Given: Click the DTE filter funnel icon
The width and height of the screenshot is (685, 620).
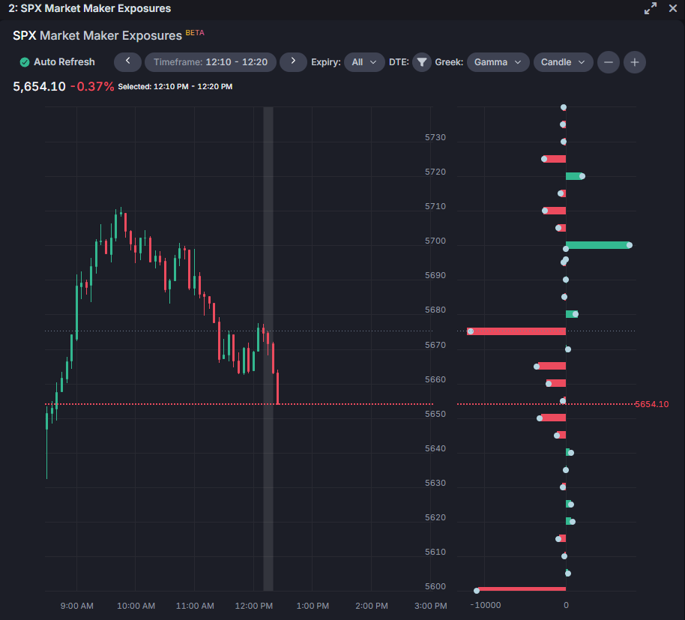Looking at the screenshot, I should point(420,62).
